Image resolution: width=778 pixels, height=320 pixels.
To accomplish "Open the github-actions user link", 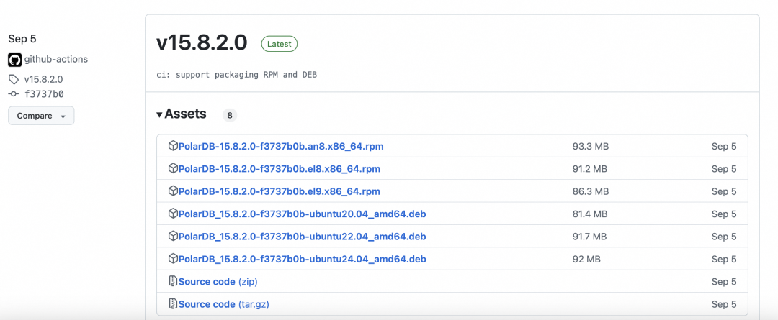I will point(55,60).
